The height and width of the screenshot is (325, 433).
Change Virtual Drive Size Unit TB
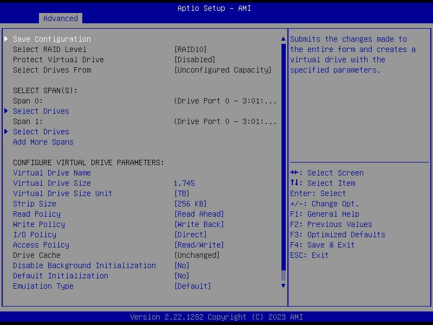182,193
